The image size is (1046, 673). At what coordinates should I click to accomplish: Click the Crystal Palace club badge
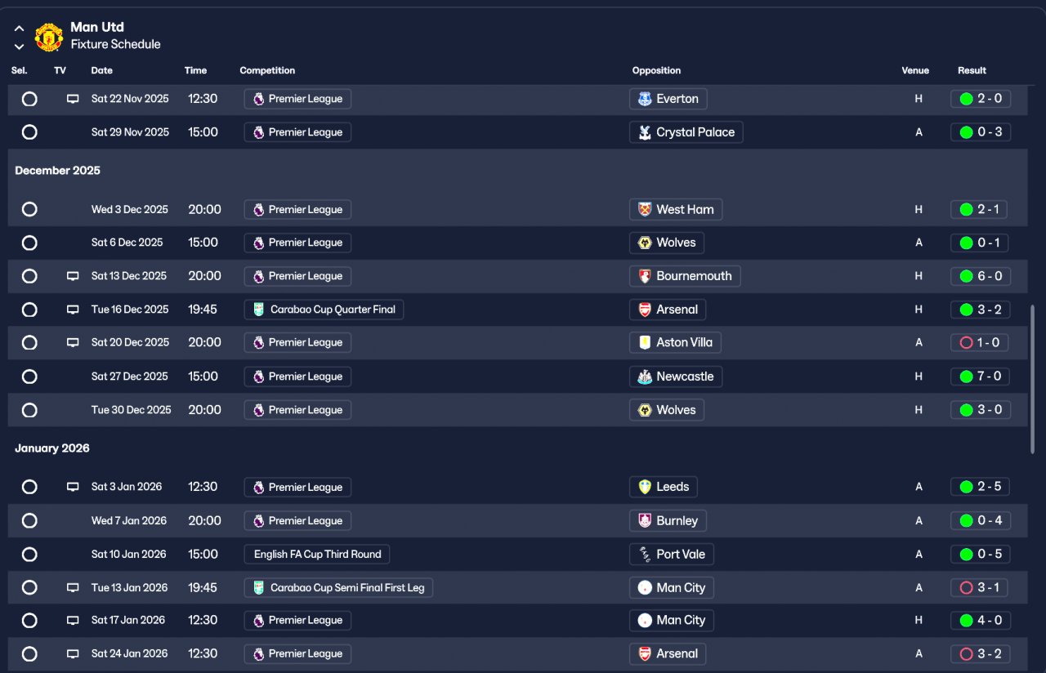pos(645,132)
